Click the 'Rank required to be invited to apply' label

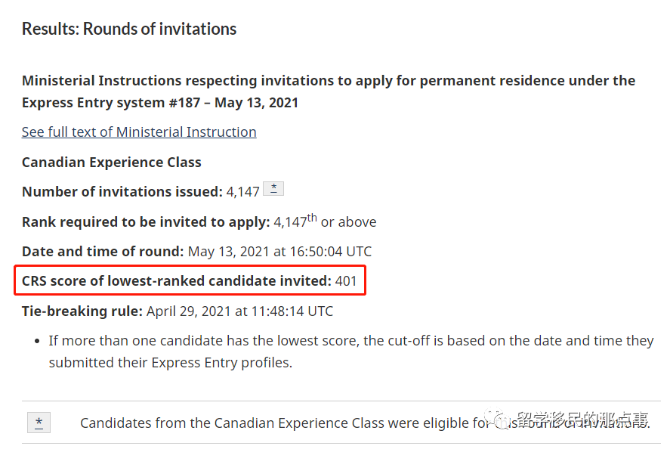click(x=146, y=222)
